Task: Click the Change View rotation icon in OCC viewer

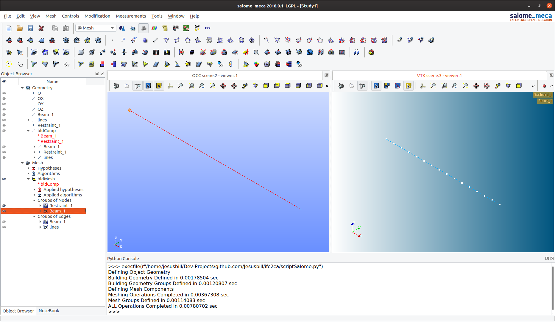Action: (x=255, y=86)
